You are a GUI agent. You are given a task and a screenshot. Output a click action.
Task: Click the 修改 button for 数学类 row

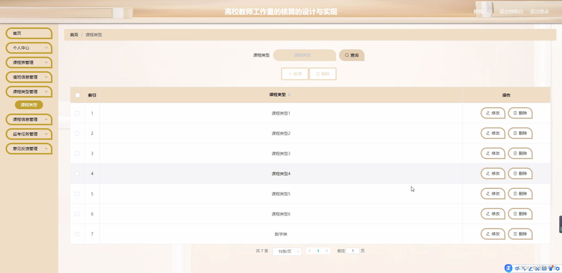tap(493, 234)
